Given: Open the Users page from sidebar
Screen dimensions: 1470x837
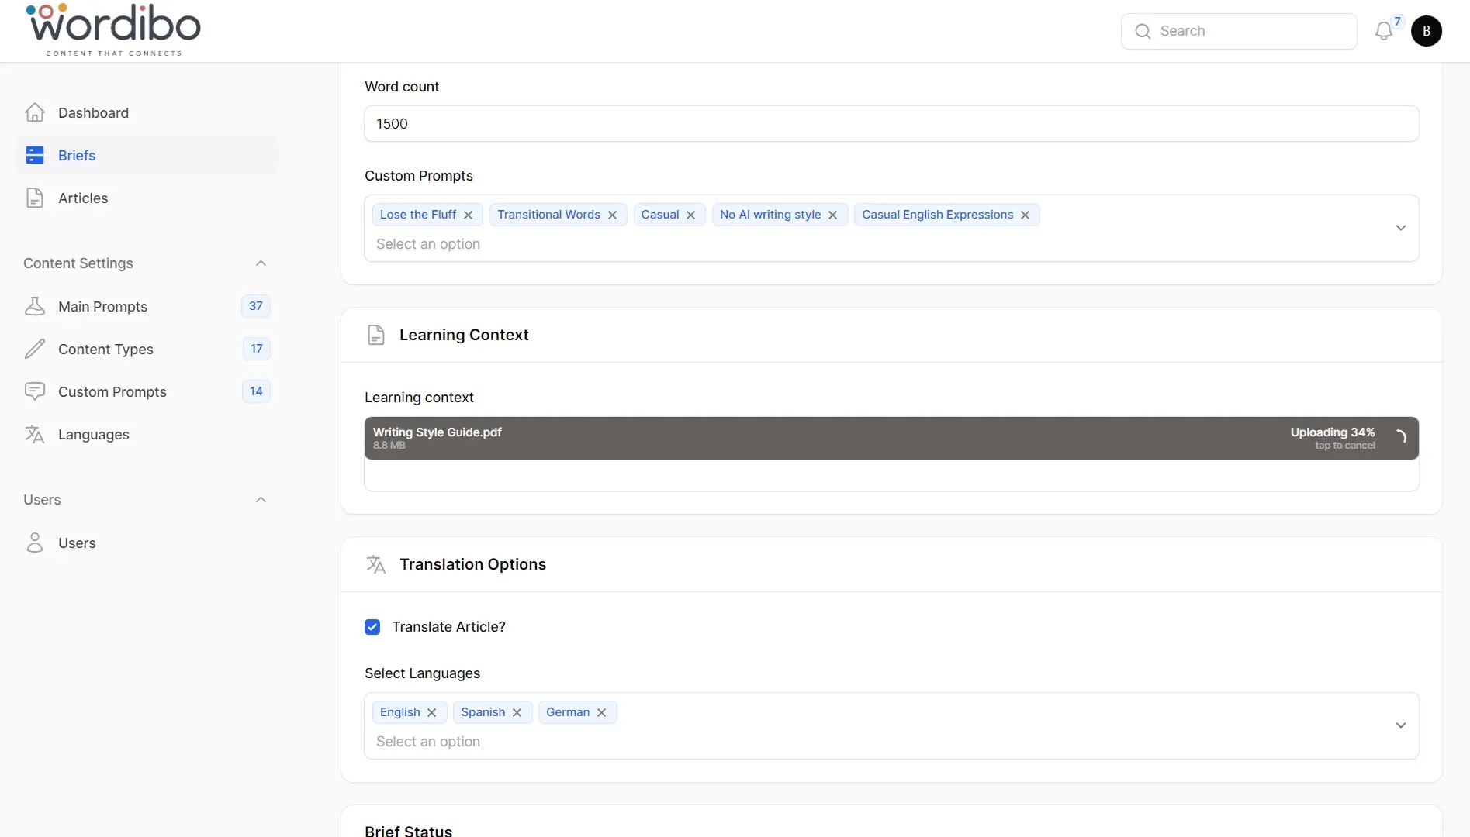Looking at the screenshot, I should [77, 542].
